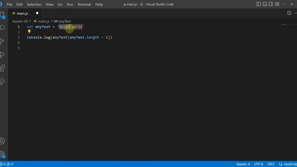297x167 pixels.
Task: Toggle the secondary side bar layout icon
Action: pos(271,4)
